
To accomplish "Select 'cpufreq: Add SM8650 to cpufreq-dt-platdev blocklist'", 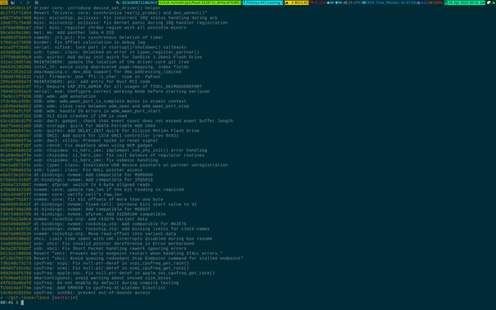I will click(x=83, y=288).
